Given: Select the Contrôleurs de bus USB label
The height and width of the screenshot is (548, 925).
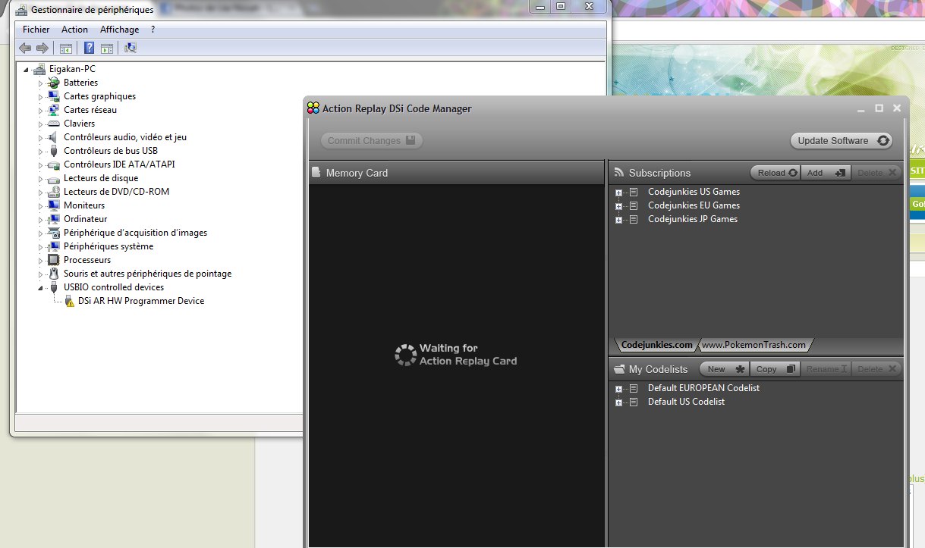Looking at the screenshot, I should [111, 151].
